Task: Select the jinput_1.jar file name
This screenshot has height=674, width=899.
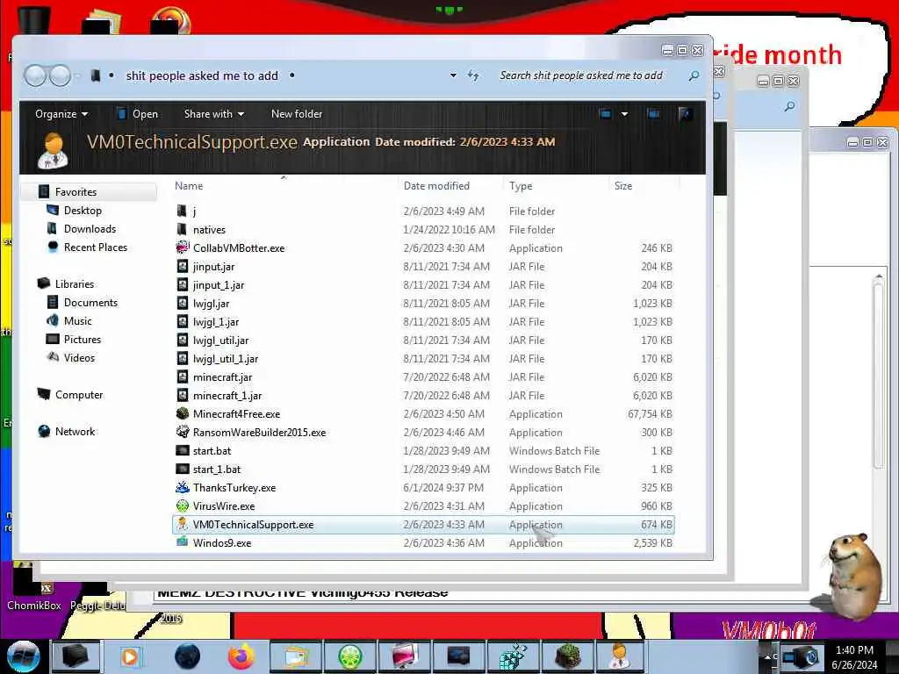Action: point(219,285)
